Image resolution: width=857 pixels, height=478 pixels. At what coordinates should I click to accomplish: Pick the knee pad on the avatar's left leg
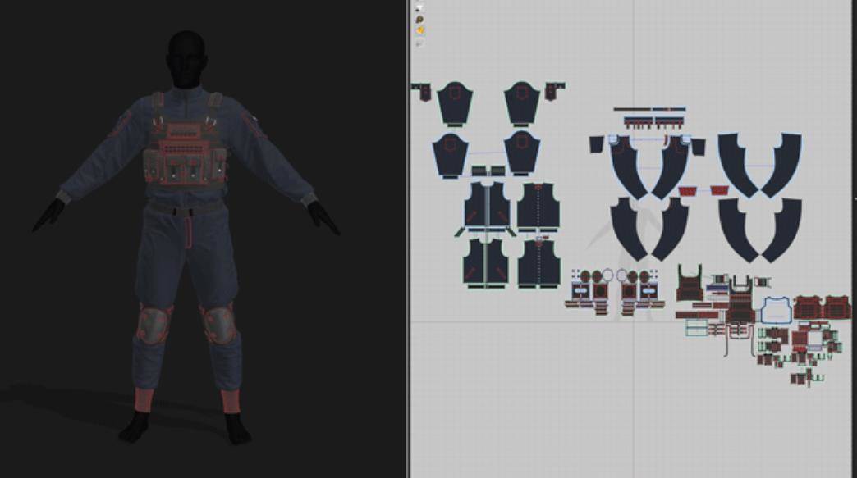(220, 324)
